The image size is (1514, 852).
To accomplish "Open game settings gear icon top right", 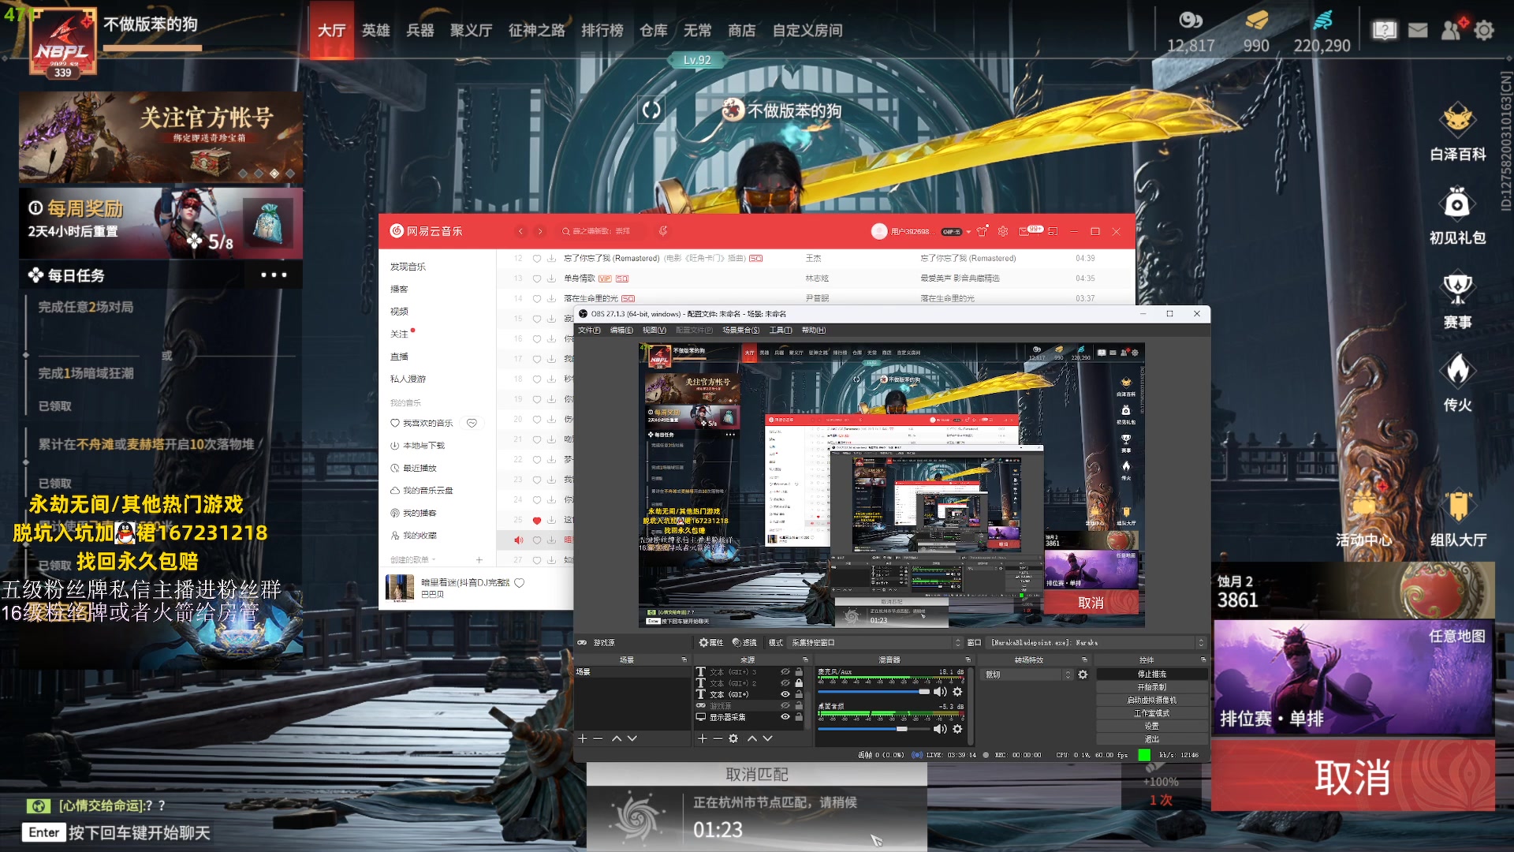I will tap(1484, 30).
